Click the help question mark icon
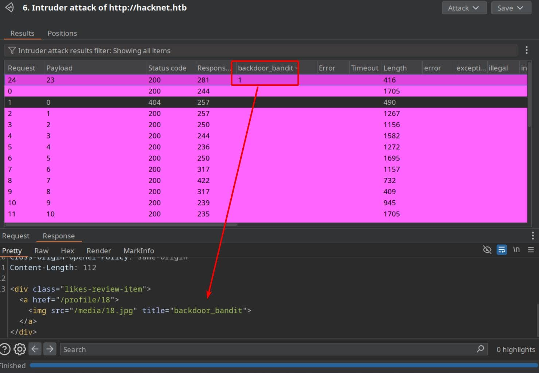Image resolution: width=539 pixels, height=373 pixels. click(5, 349)
